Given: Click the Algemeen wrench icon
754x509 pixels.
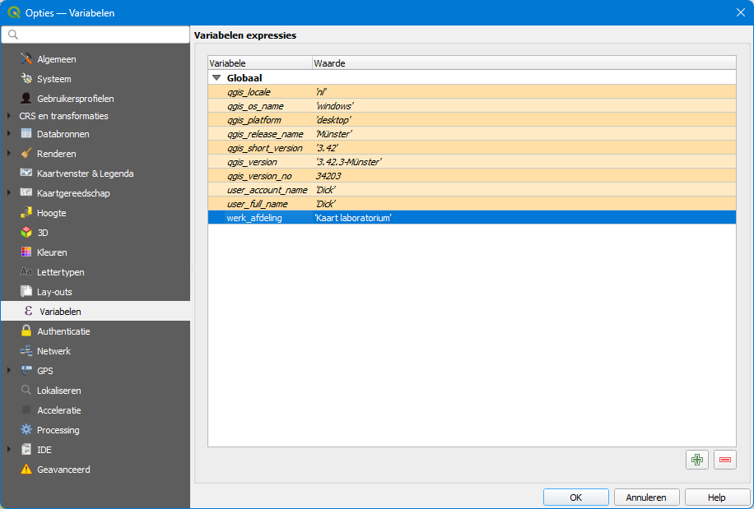Looking at the screenshot, I should [26, 58].
